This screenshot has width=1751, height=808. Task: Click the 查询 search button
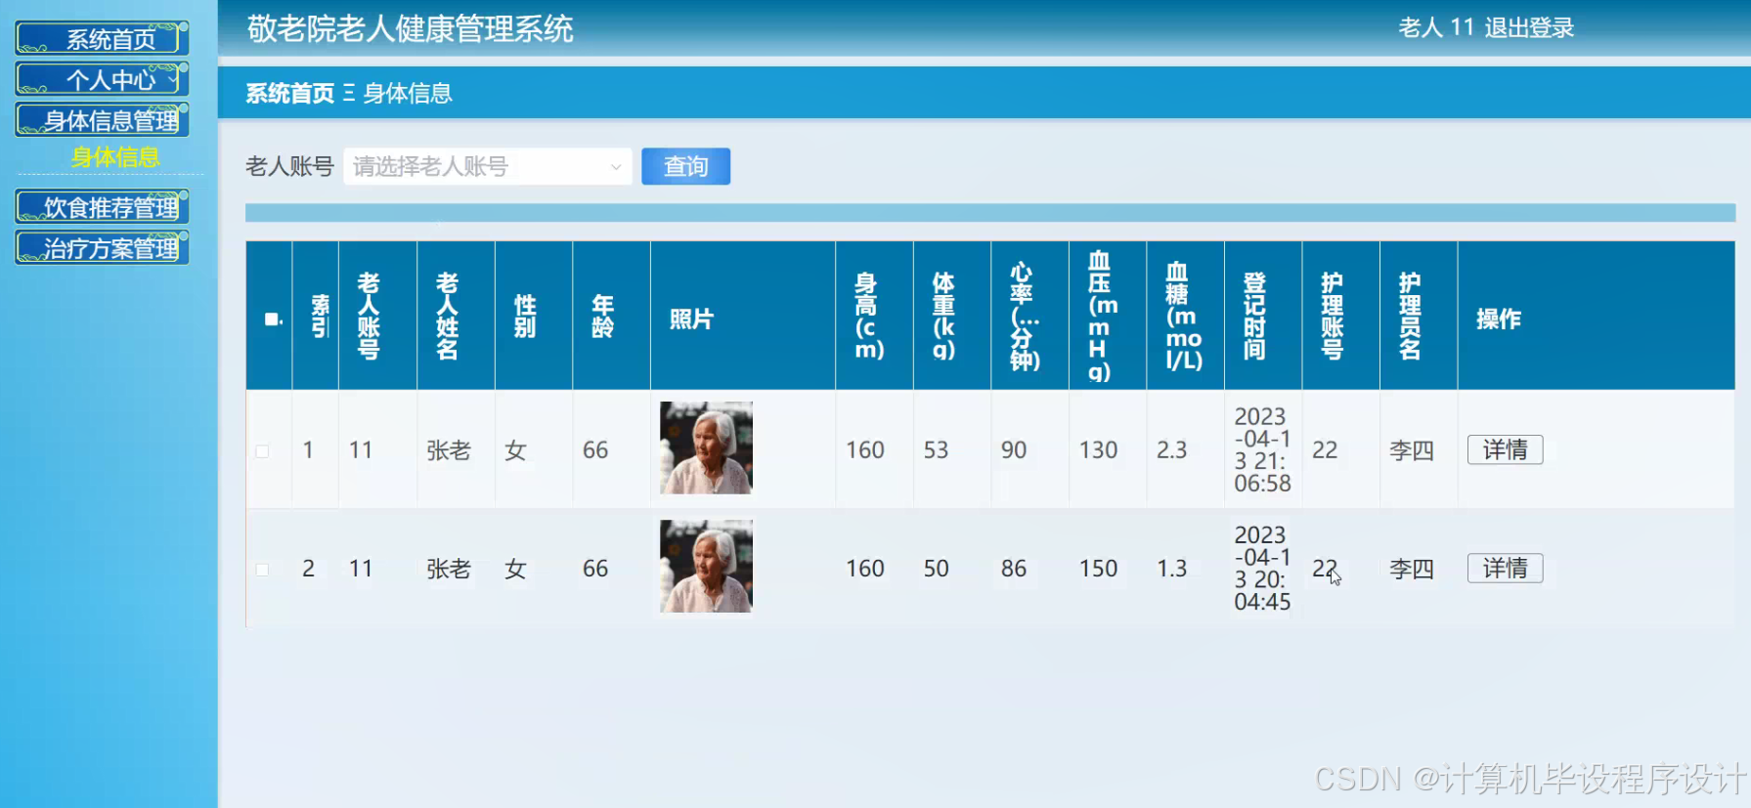click(685, 166)
